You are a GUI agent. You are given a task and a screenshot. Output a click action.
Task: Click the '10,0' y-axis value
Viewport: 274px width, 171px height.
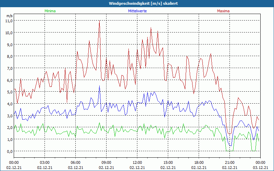(10, 32)
